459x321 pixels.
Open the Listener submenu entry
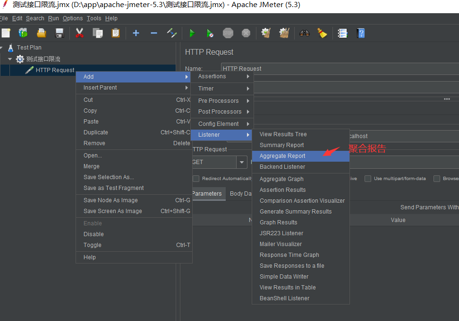coord(221,135)
